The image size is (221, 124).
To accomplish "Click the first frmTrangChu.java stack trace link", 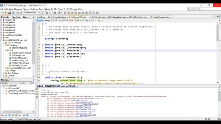I will pos(94,98).
